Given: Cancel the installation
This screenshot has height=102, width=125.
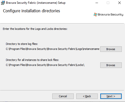Looking at the screenshot, I should tap(63, 96).
